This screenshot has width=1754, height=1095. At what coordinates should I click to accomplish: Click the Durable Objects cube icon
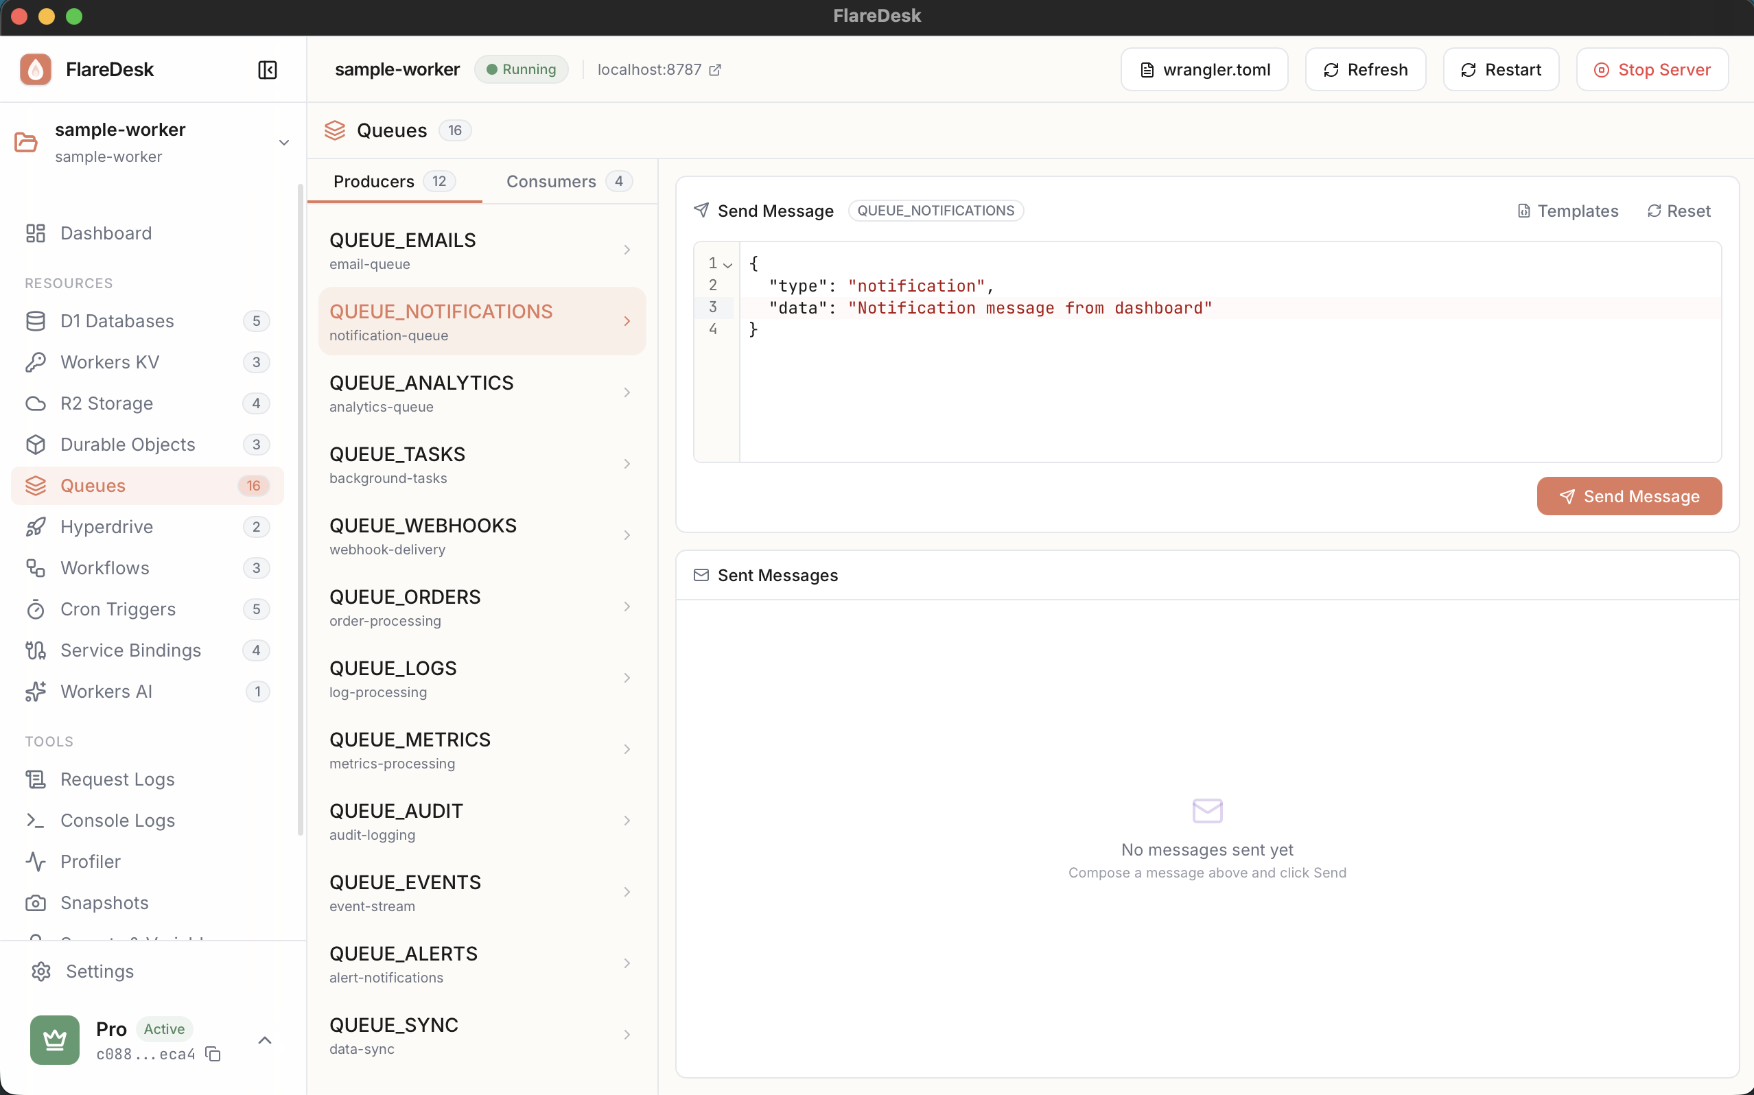[x=36, y=445]
